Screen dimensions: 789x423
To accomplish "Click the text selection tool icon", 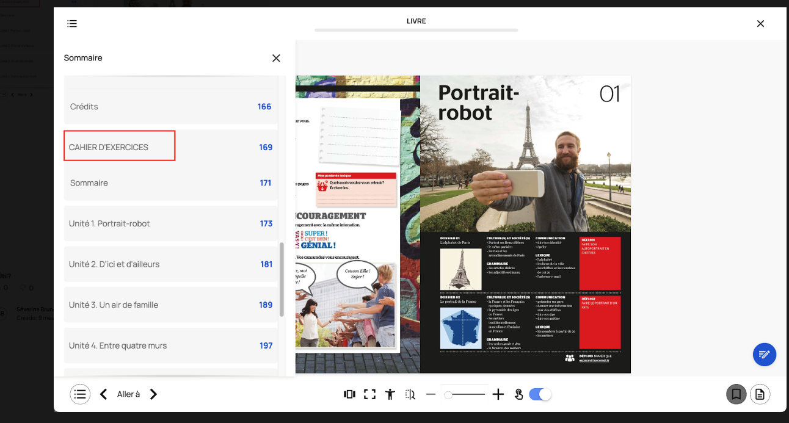I will (x=410, y=394).
